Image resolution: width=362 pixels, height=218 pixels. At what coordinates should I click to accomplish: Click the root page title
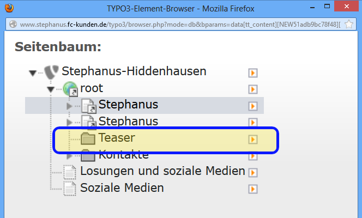(x=92, y=88)
